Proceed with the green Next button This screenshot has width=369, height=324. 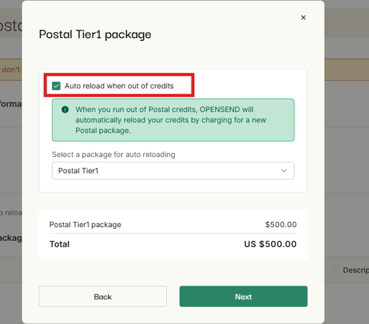point(243,297)
